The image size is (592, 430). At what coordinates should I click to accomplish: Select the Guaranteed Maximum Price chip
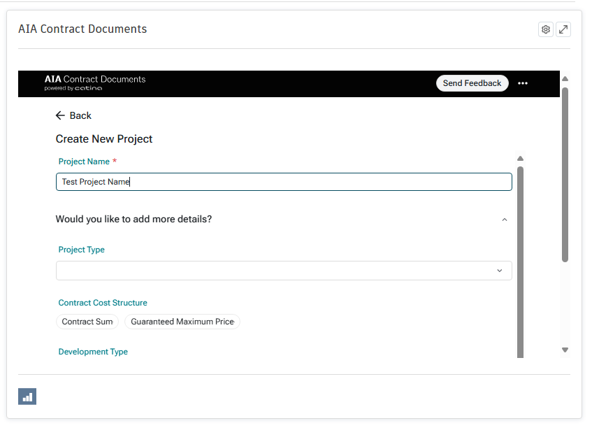click(x=182, y=322)
